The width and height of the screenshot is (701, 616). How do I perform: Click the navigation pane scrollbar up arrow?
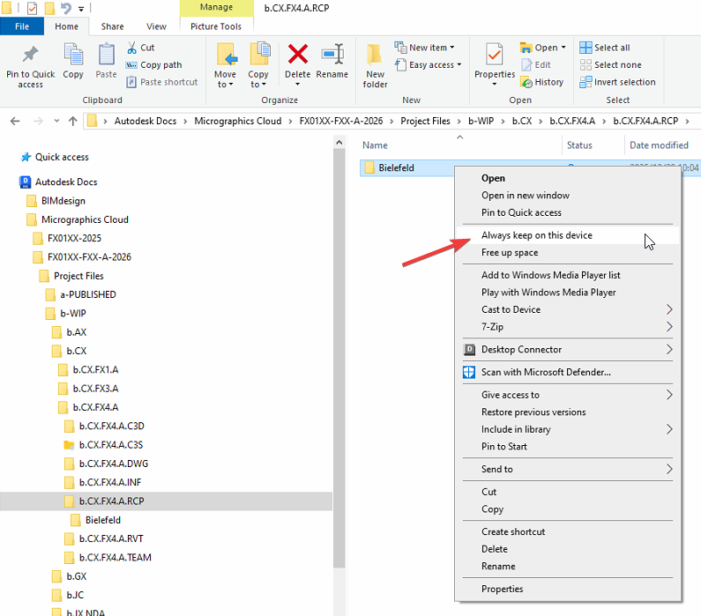[x=339, y=143]
